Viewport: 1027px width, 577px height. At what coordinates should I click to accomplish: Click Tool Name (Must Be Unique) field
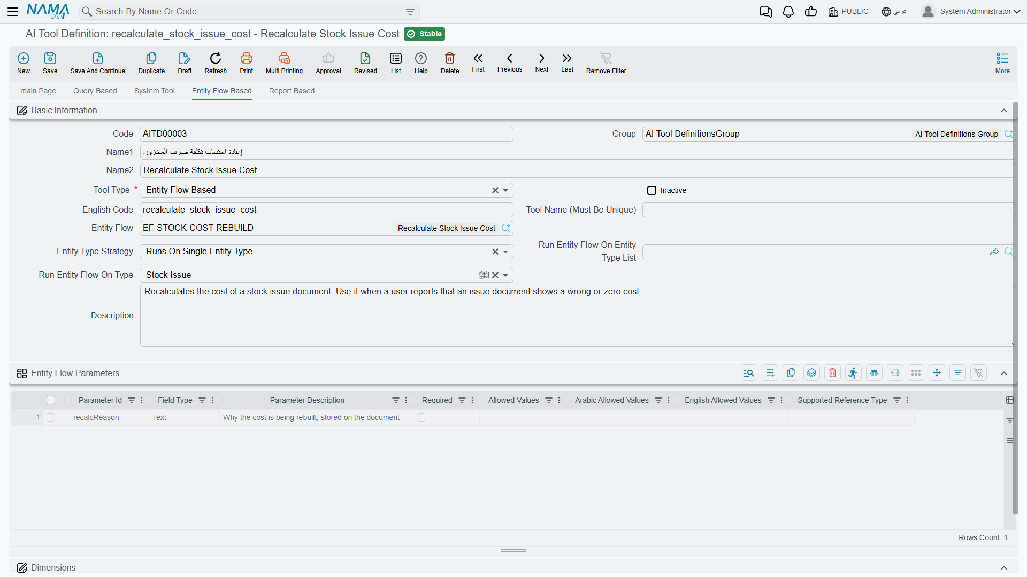[x=828, y=210]
